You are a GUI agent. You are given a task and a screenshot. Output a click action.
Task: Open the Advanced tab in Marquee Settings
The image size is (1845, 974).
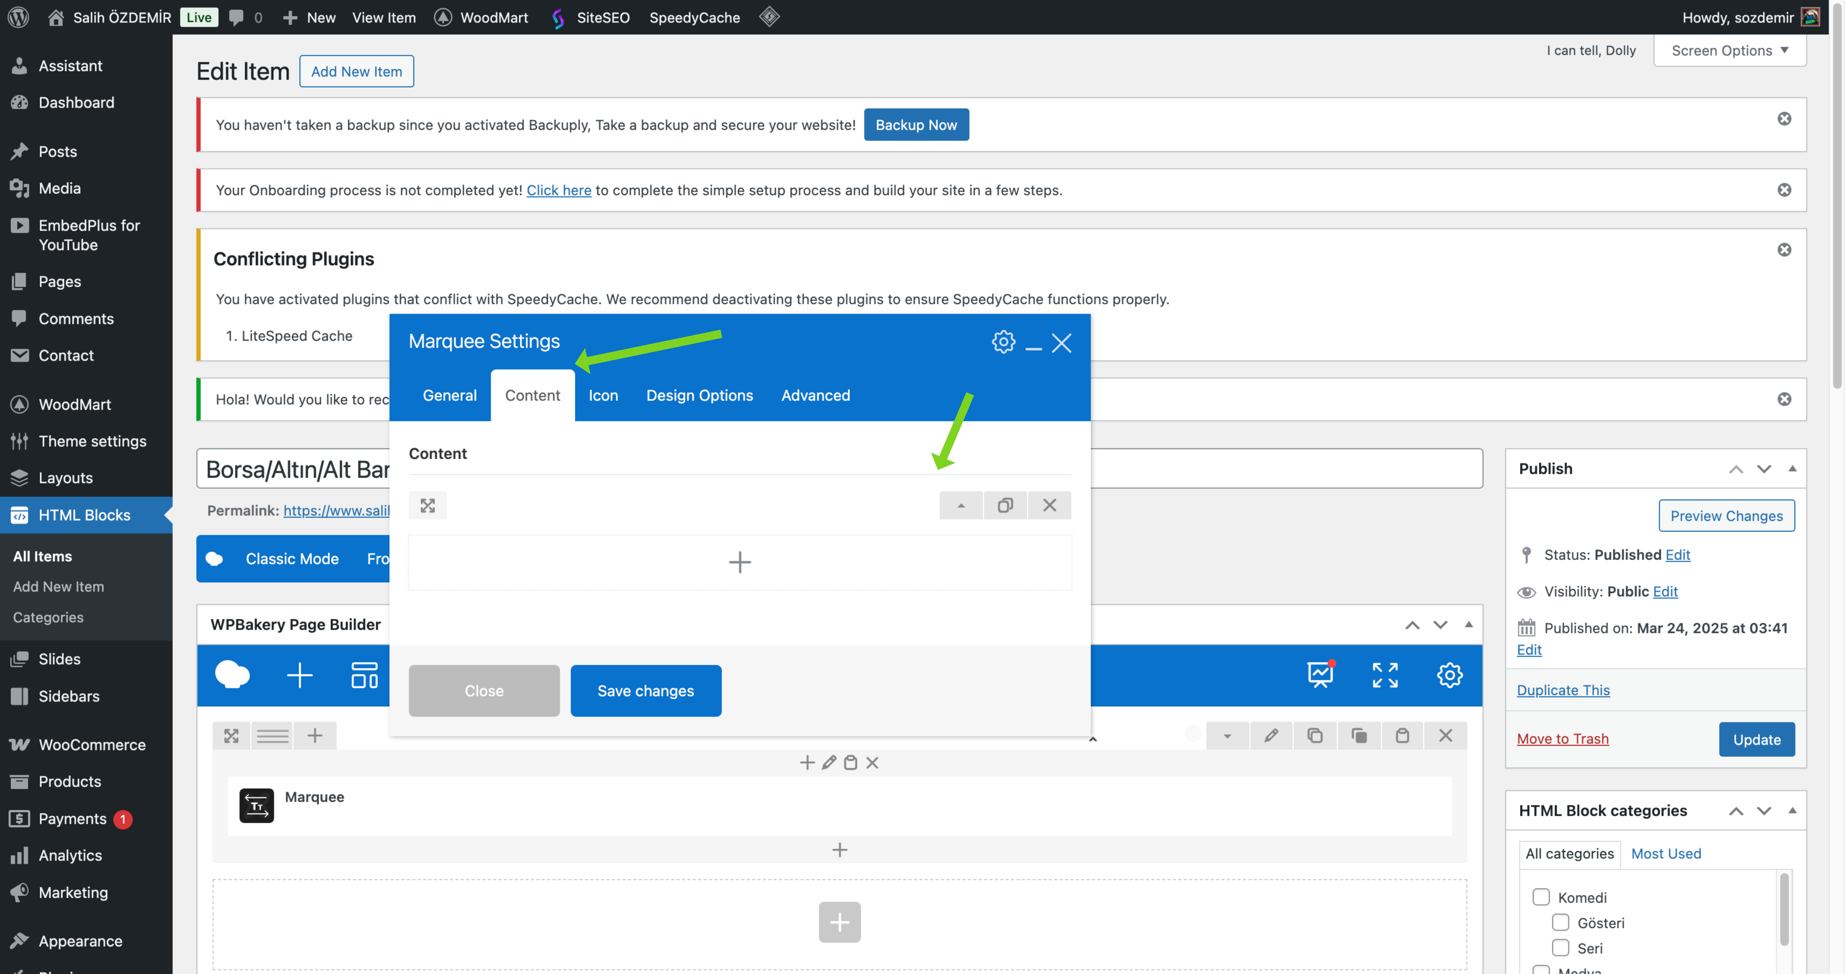pos(816,395)
